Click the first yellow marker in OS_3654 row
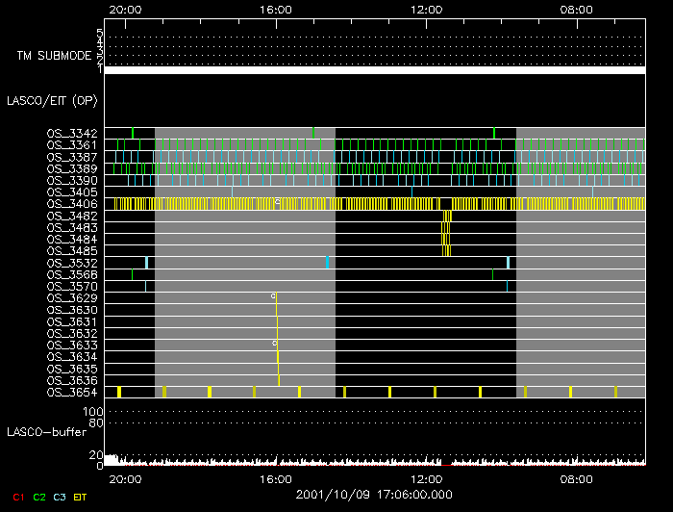The width and height of the screenshot is (673, 512). 118,392
